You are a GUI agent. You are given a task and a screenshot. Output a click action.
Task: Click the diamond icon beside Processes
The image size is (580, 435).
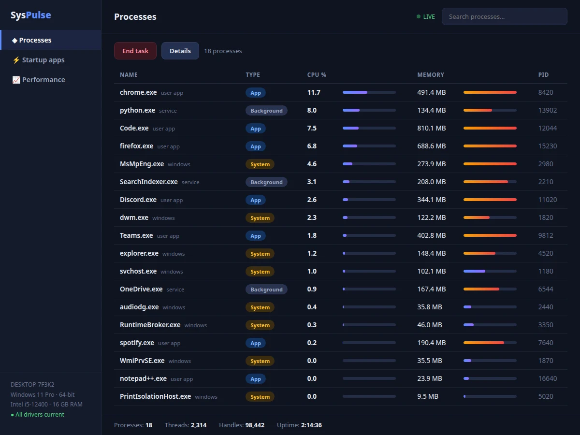click(x=14, y=40)
